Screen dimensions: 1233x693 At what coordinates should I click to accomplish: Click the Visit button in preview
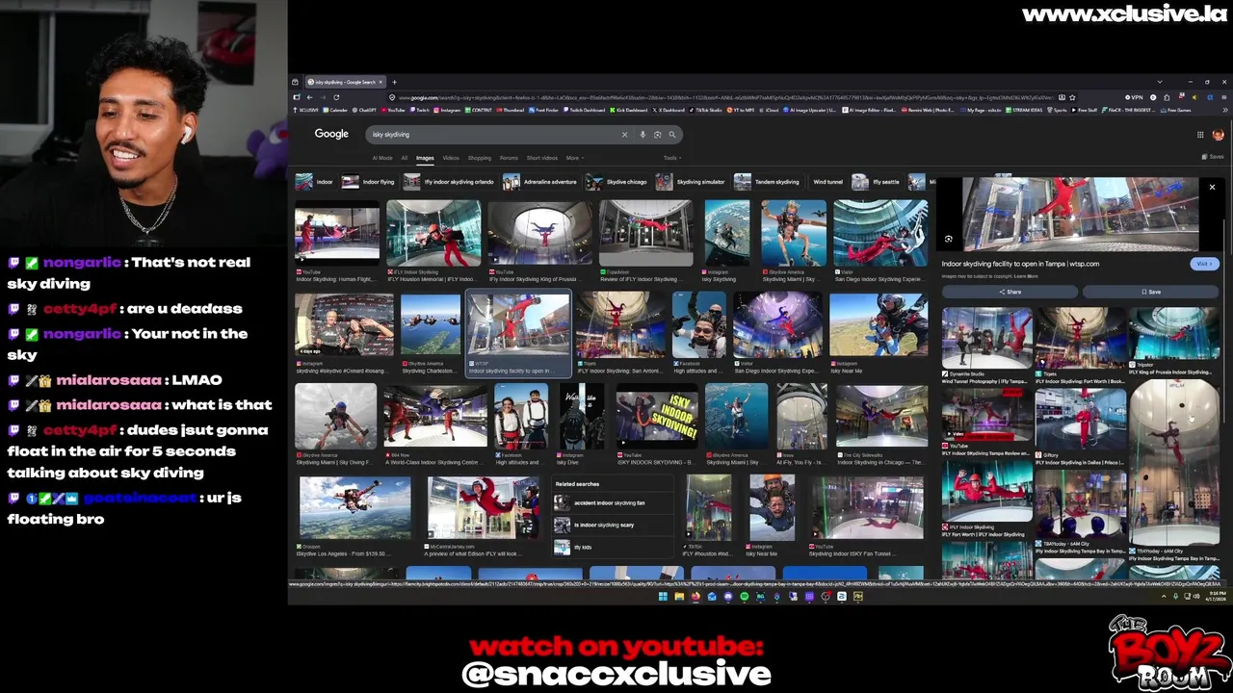pos(1204,264)
